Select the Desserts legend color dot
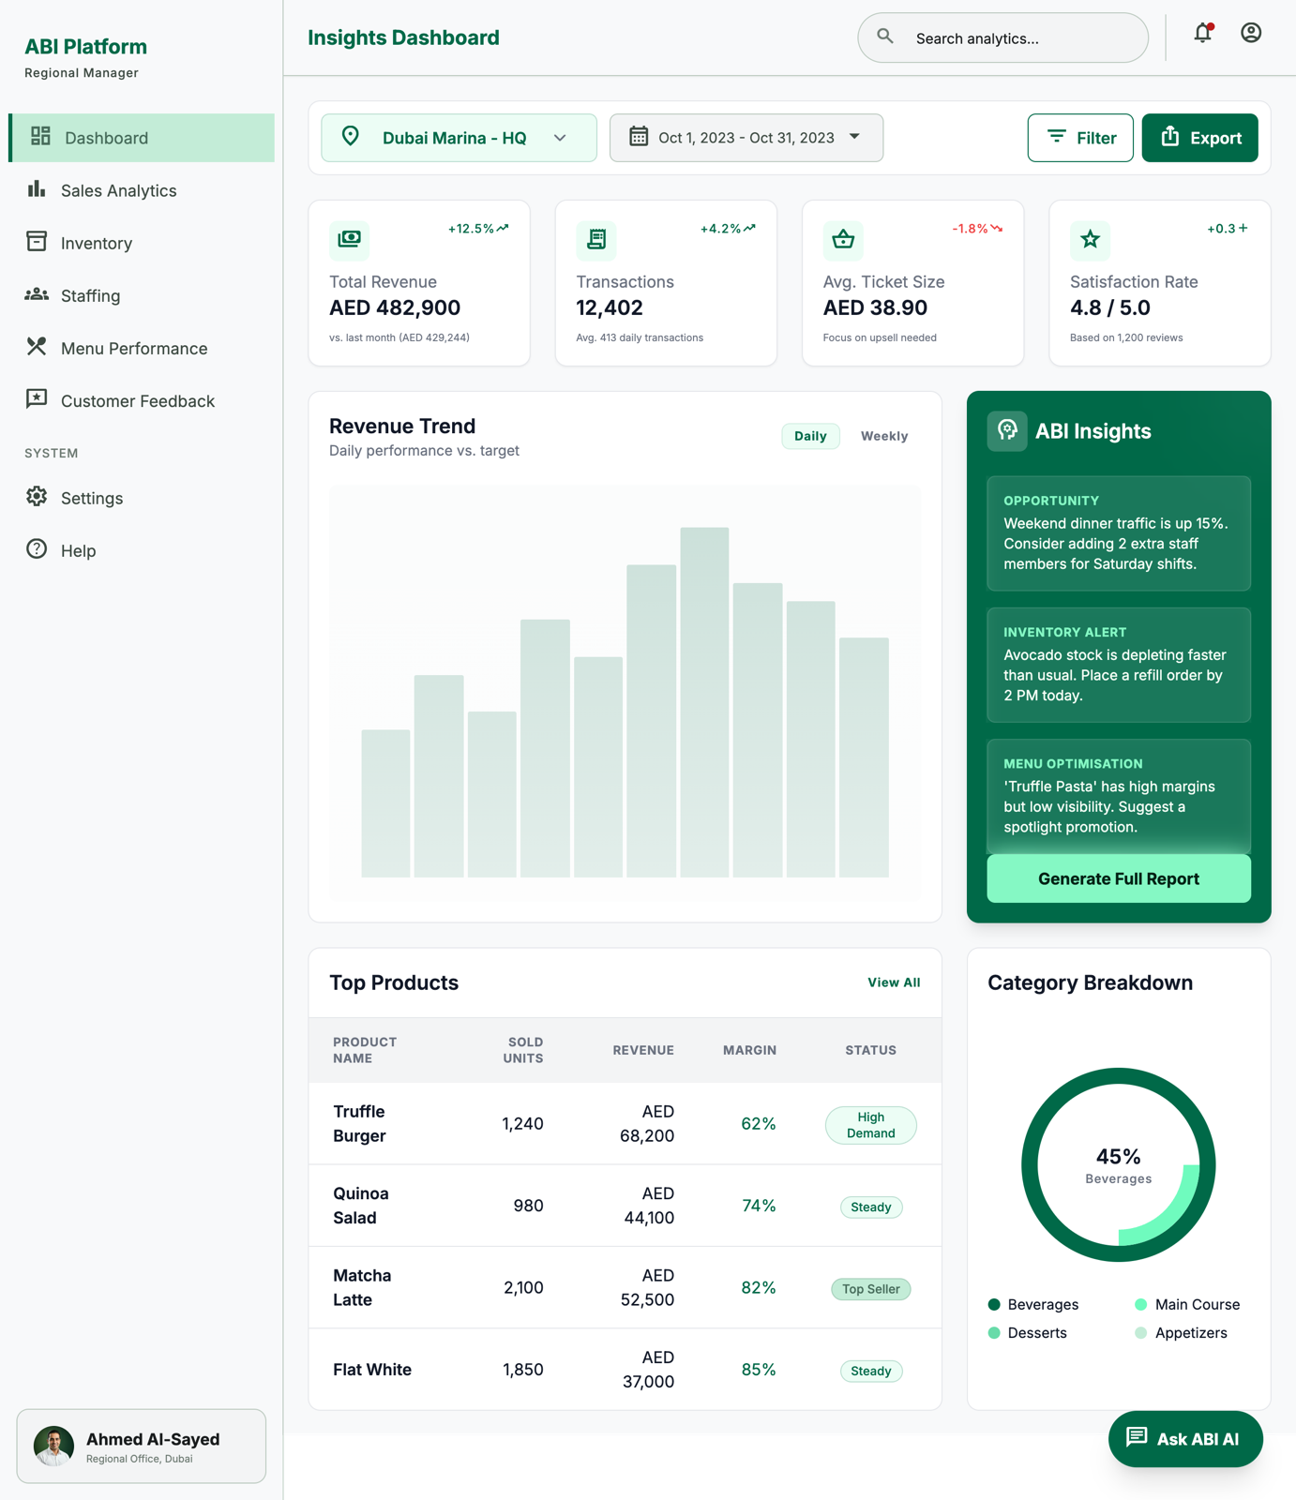Viewport: 1296px width, 1500px height. point(994,1332)
